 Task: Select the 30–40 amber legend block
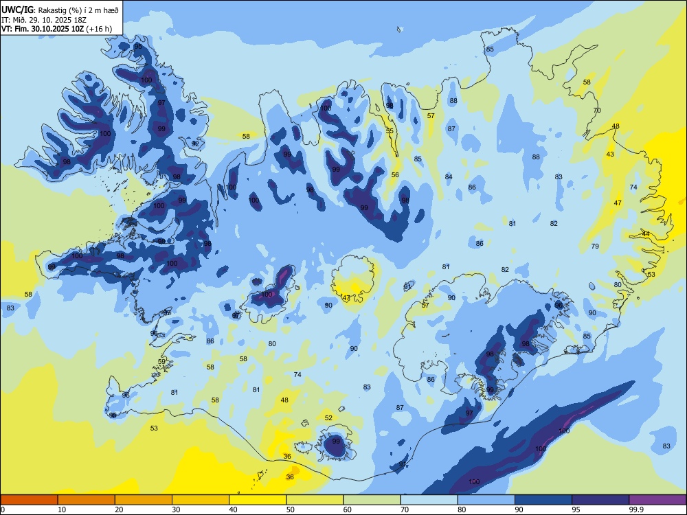coord(201,500)
